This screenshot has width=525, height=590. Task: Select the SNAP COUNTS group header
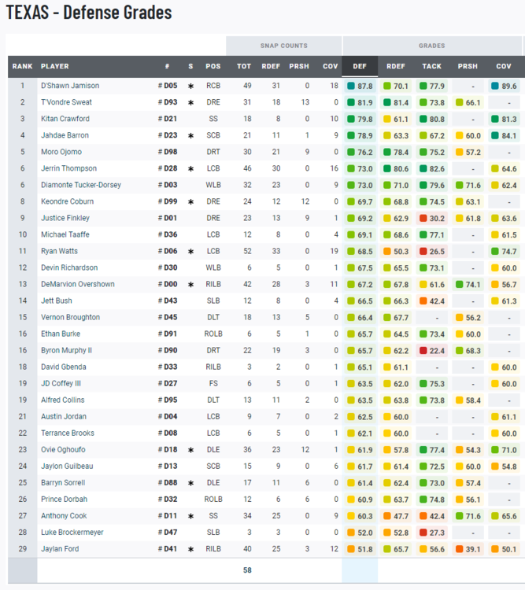click(x=283, y=46)
